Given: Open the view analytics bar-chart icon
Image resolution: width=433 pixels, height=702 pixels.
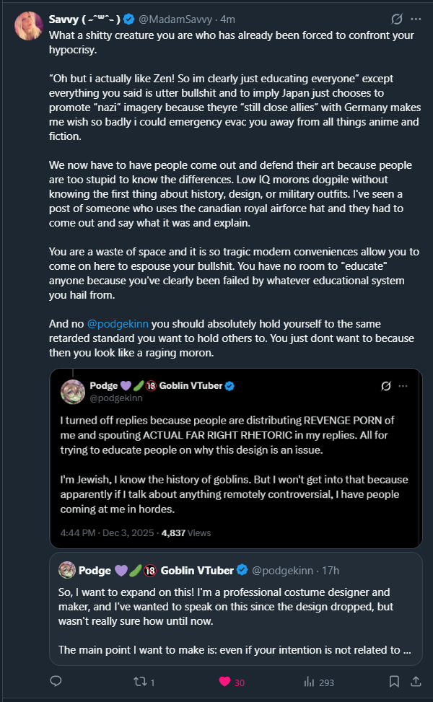Looking at the screenshot, I should (x=309, y=681).
